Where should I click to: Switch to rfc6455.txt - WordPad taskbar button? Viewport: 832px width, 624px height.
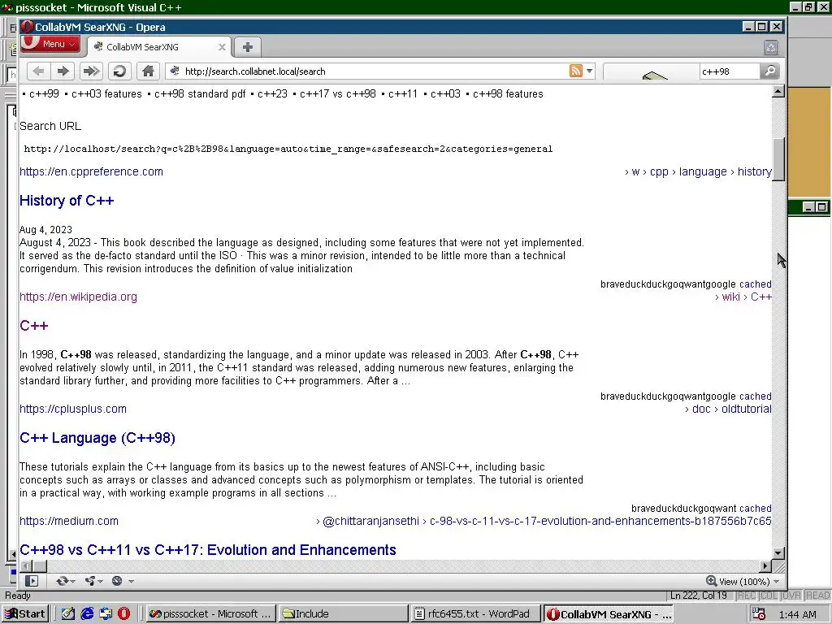(476, 614)
